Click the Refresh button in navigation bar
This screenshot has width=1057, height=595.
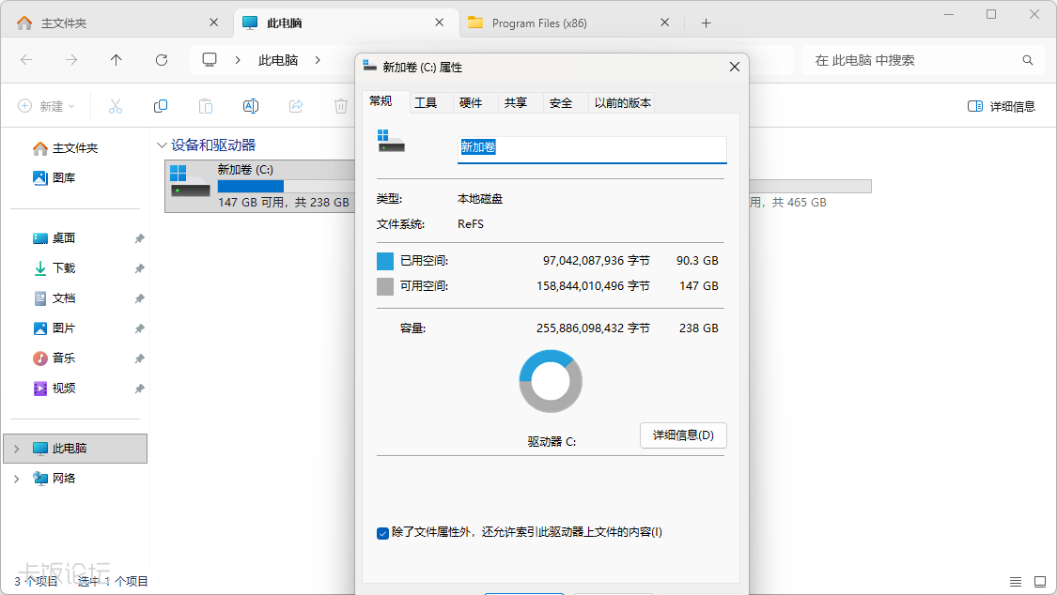click(162, 60)
